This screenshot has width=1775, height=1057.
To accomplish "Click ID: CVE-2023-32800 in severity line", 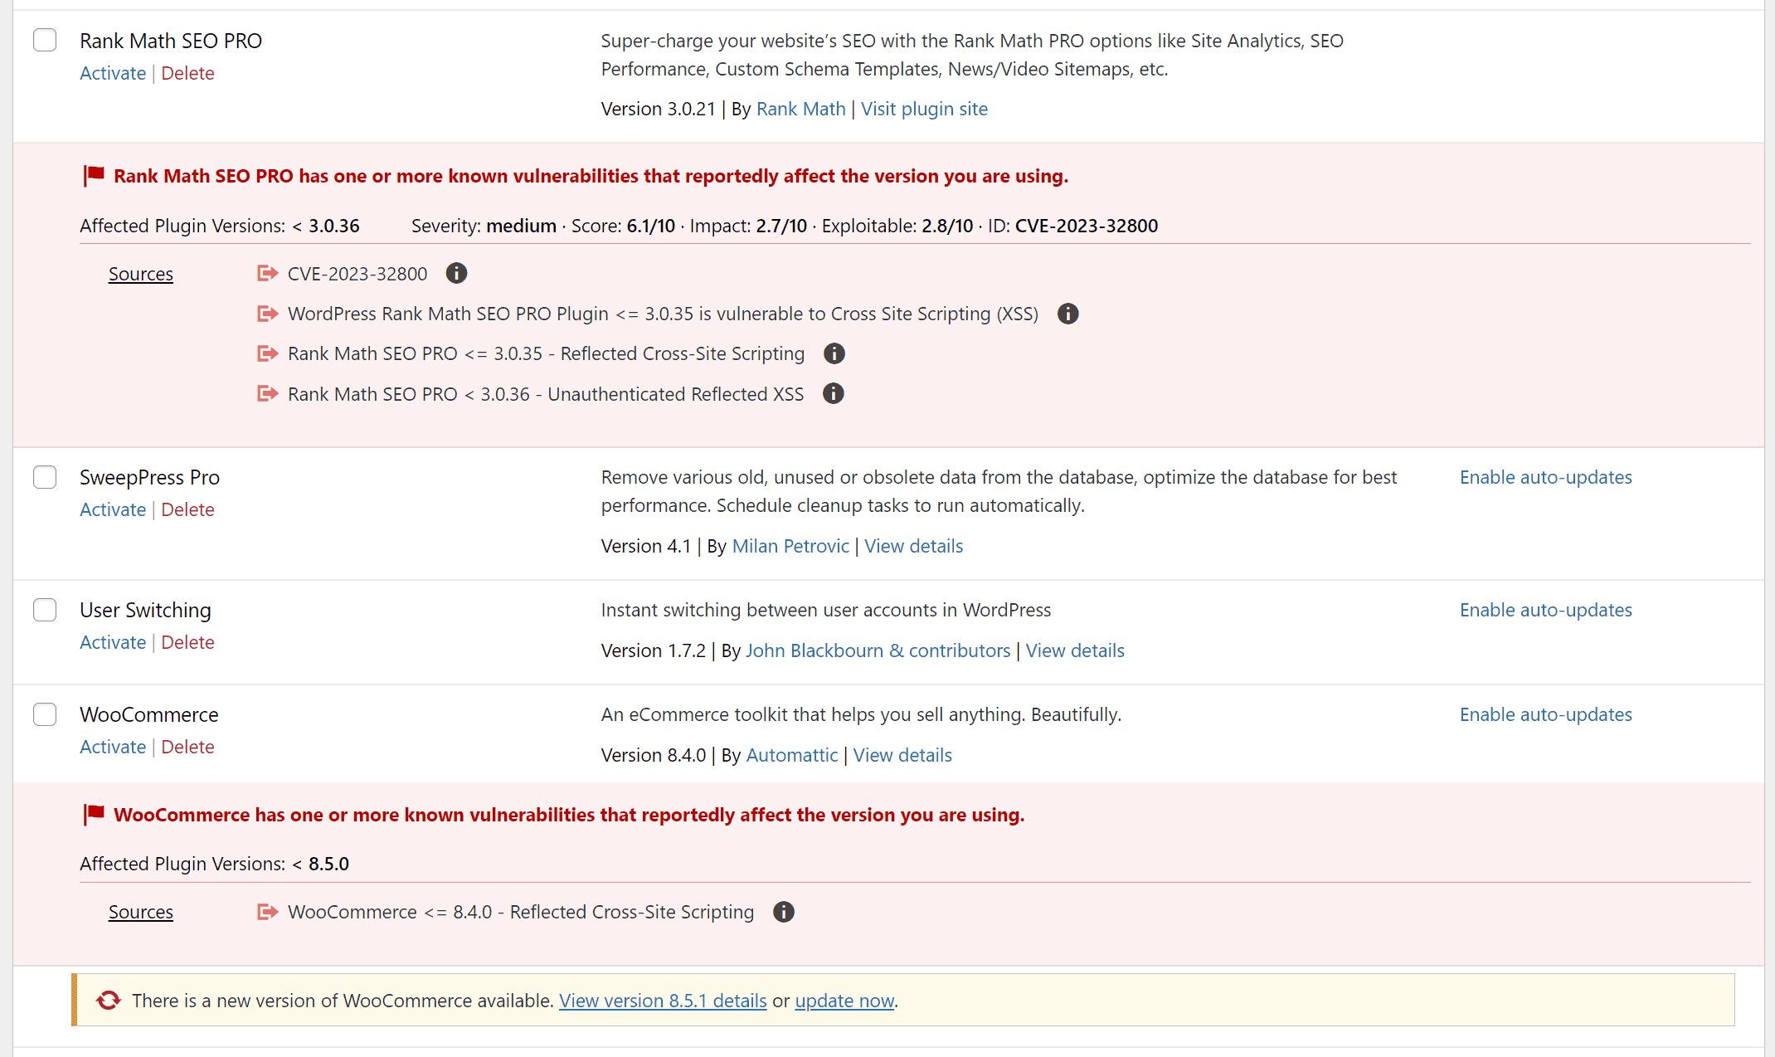I will (x=1072, y=226).
